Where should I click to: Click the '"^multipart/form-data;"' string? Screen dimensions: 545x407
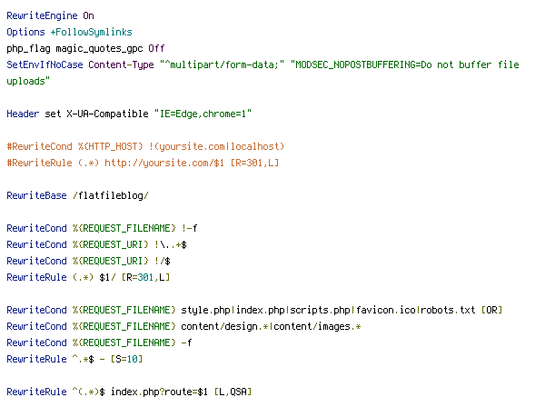[x=222, y=65]
